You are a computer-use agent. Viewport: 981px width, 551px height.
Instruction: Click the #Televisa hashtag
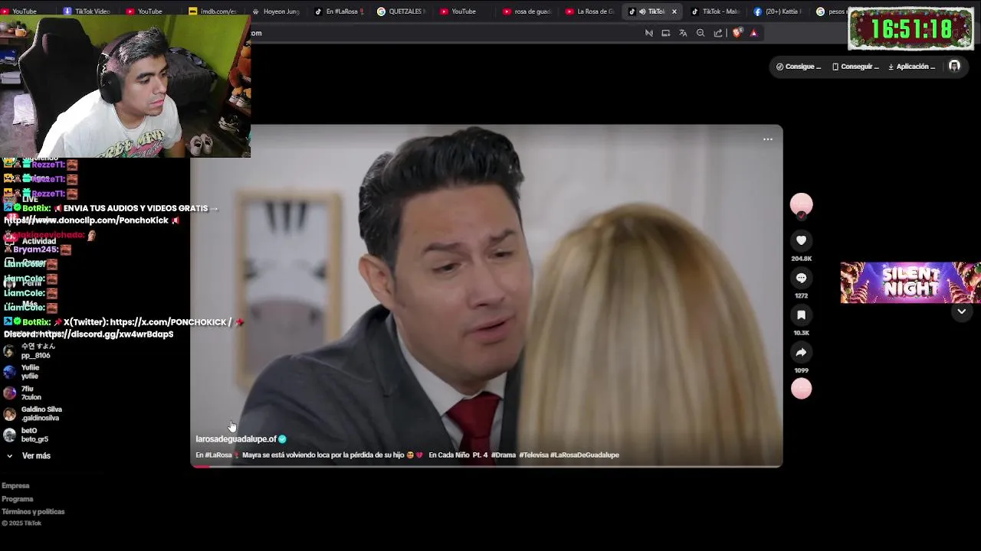tap(533, 455)
